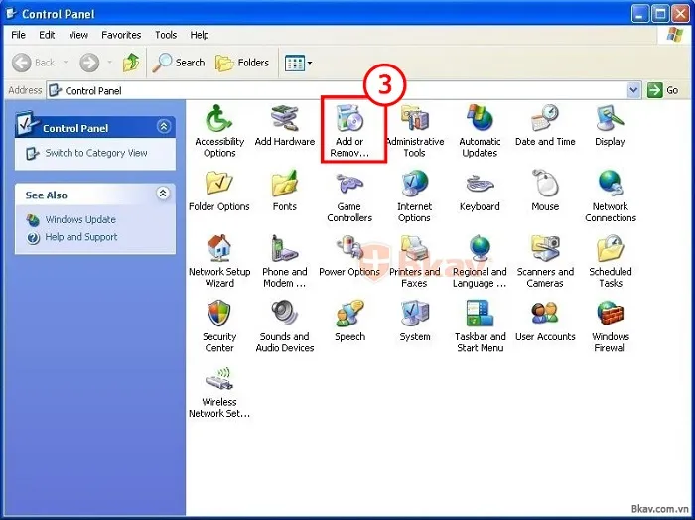Viewport: 695px width, 520px height.
Task: Open the Favorites menu
Action: pos(121,35)
